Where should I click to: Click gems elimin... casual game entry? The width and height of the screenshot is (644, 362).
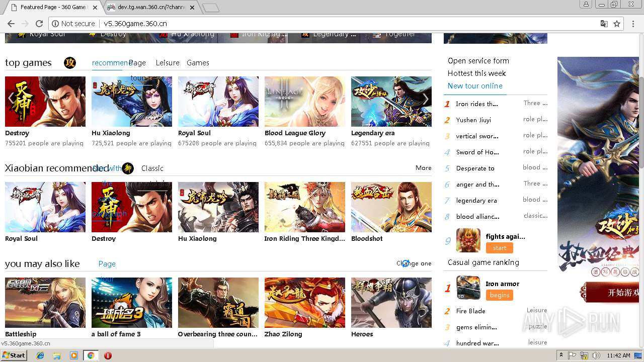[x=476, y=327]
